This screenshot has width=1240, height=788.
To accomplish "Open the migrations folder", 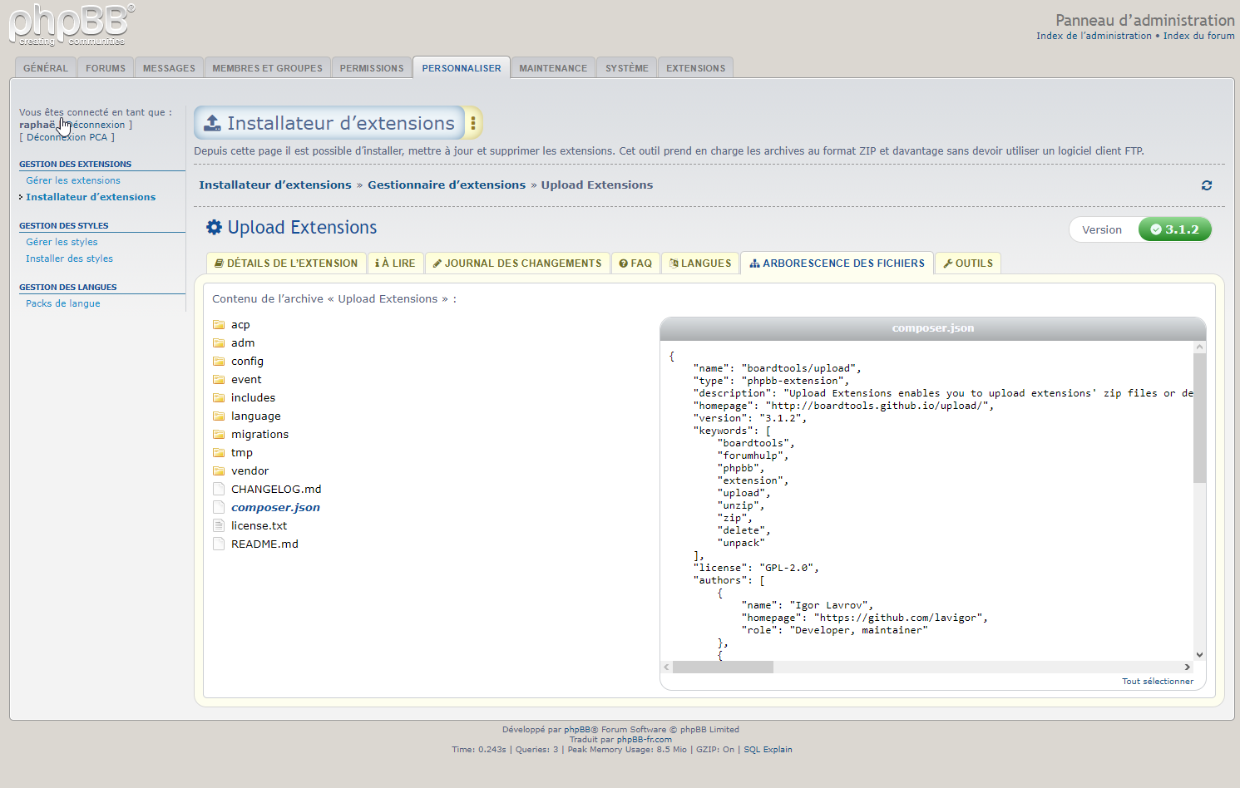I will 259,435.
